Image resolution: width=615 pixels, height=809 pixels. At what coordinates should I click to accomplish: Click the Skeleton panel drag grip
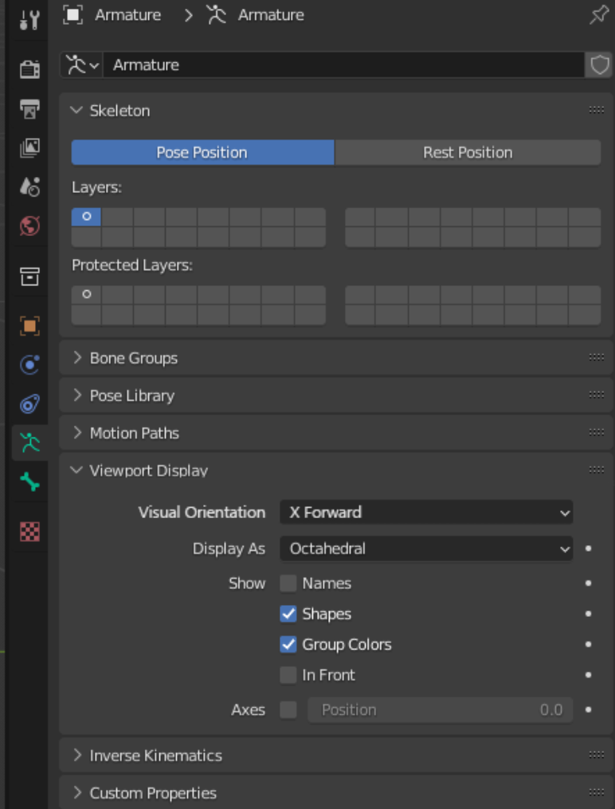tap(597, 110)
